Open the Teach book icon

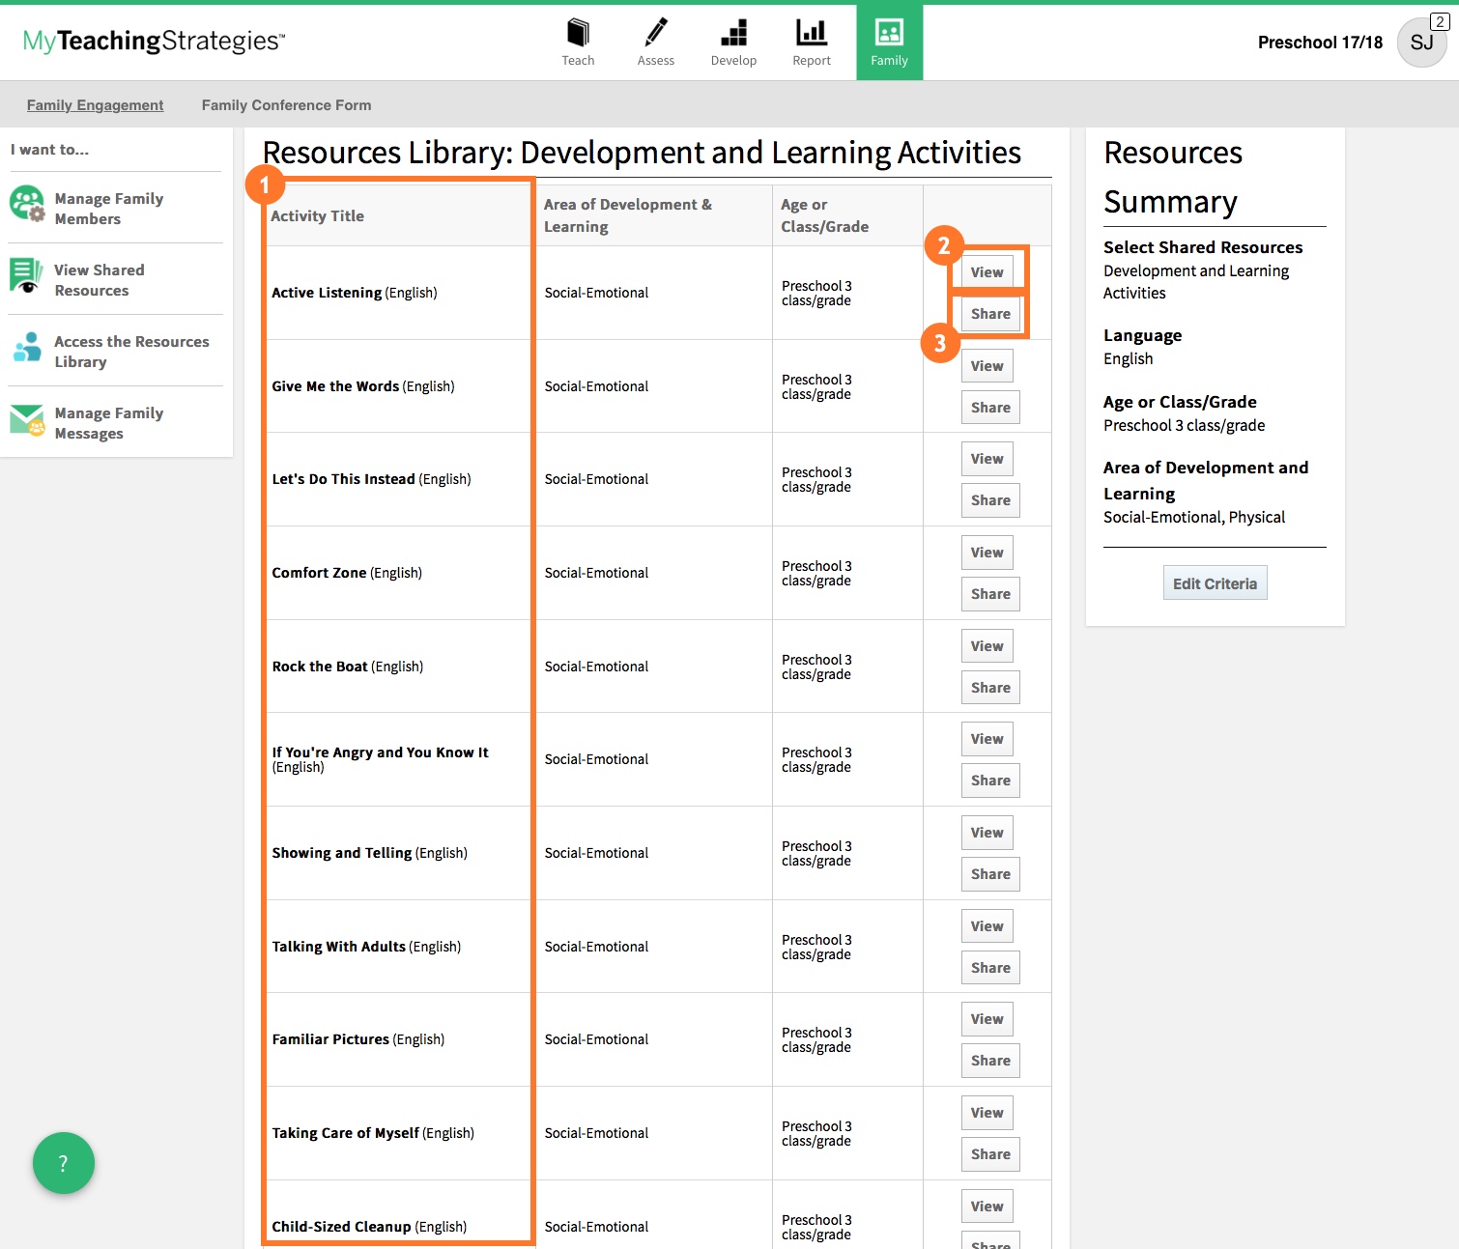[x=578, y=34]
